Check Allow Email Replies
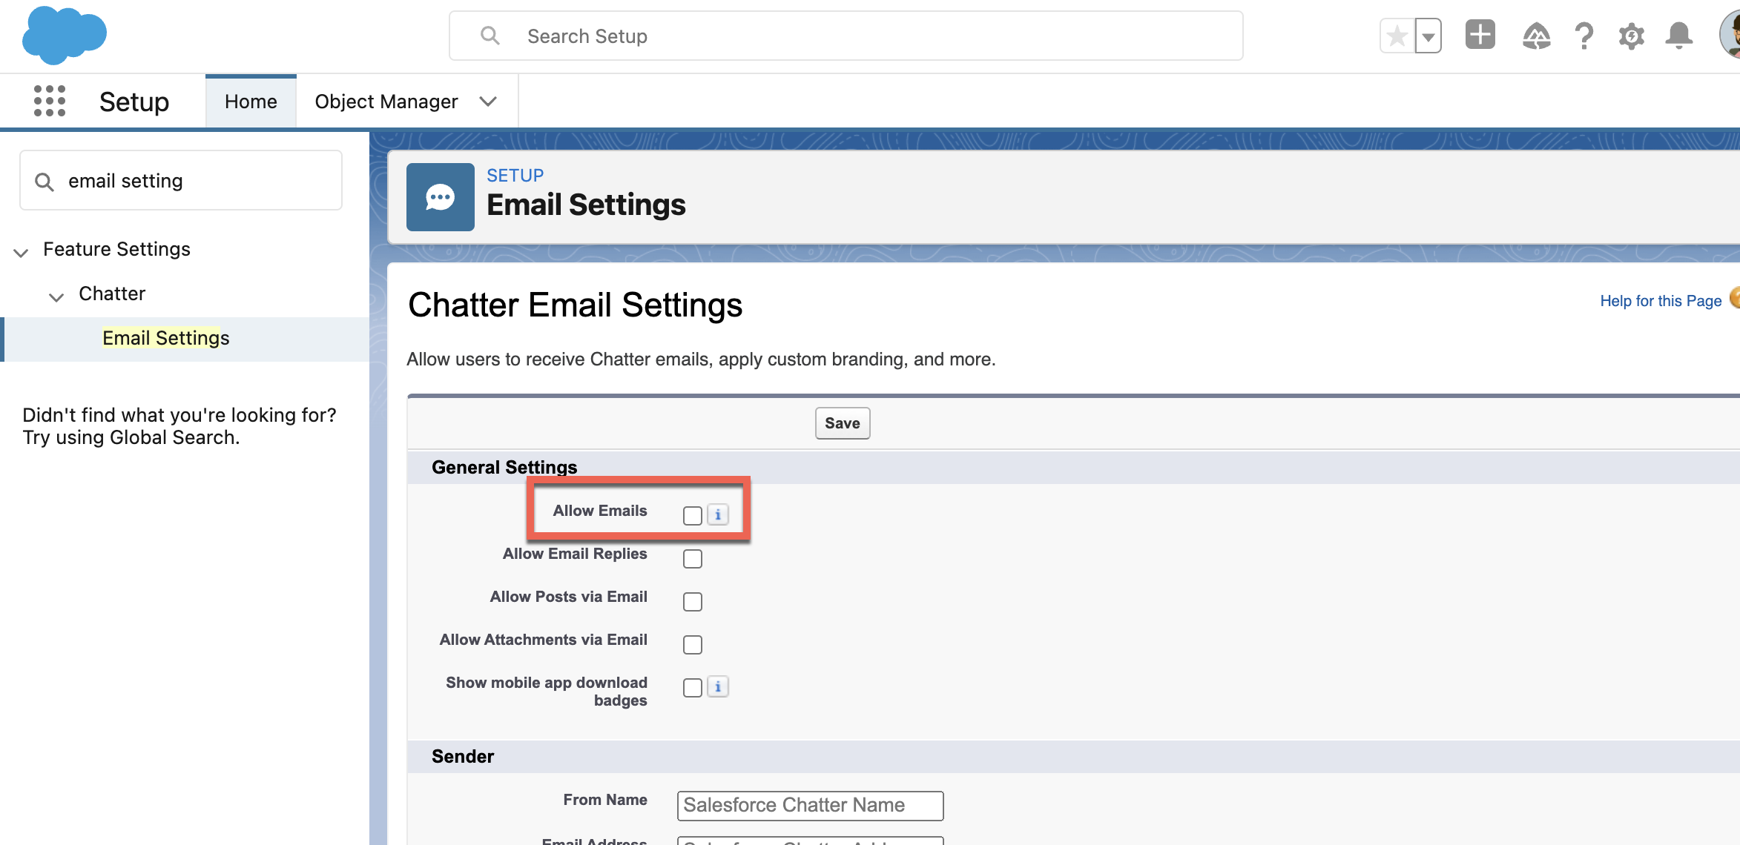1740x845 pixels. [693, 559]
